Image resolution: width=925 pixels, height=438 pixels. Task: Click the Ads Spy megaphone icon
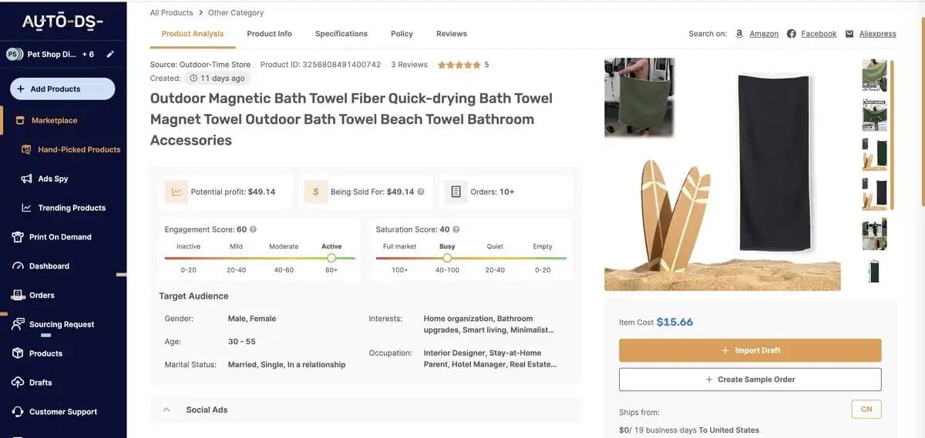pos(26,179)
